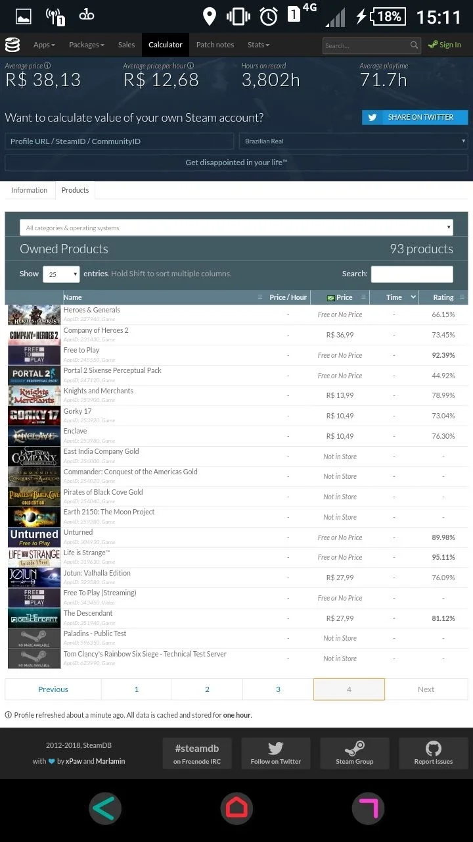Open Tom Clancy's Rainbow Six Siege Test Server
This screenshot has height=842, width=473.
pyautogui.click(x=145, y=654)
